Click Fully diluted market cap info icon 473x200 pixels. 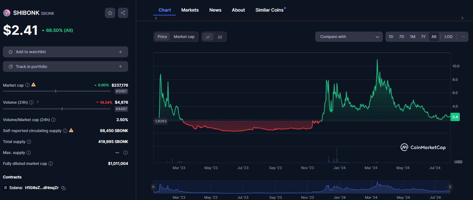[x=51, y=163]
